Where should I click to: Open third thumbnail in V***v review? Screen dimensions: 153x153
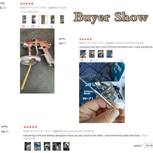coord(47,146)
